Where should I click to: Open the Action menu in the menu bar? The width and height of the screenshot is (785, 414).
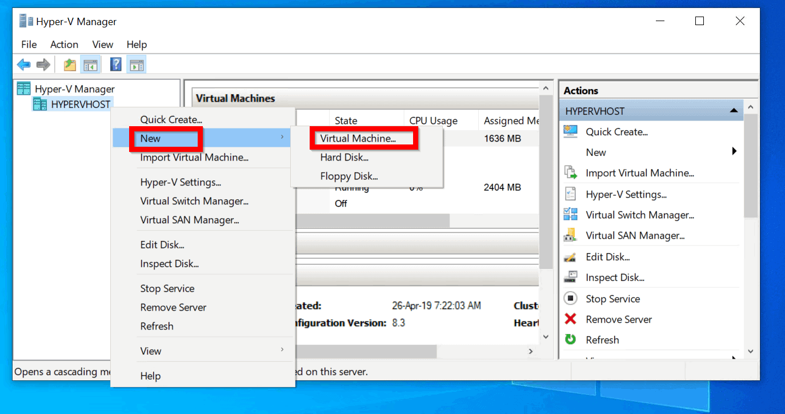pos(63,44)
